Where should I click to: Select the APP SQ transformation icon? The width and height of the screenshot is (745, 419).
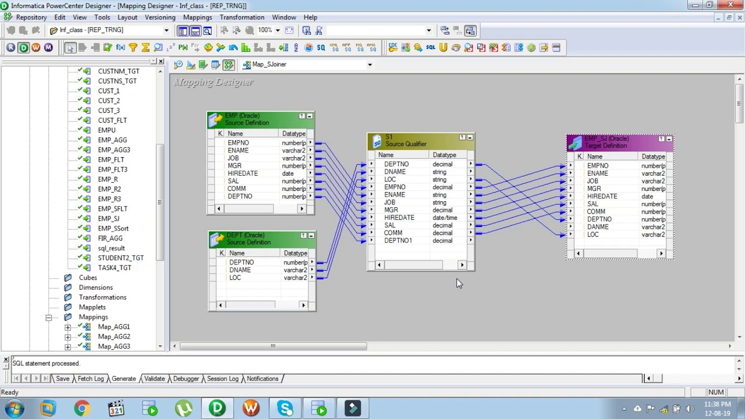point(347,48)
